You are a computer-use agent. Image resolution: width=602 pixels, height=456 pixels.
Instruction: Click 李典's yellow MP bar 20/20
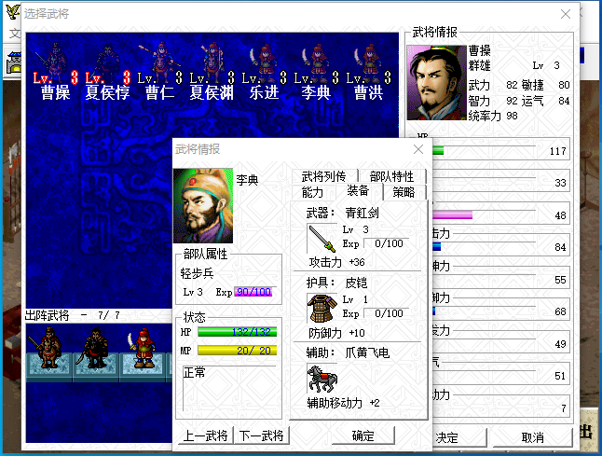click(x=238, y=351)
